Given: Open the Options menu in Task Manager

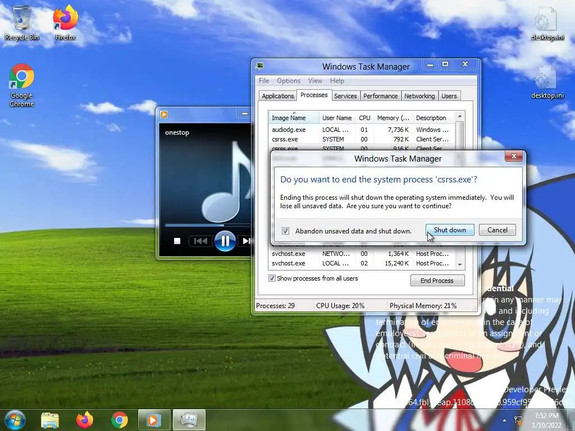Looking at the screenshot, I should (288, 81).
